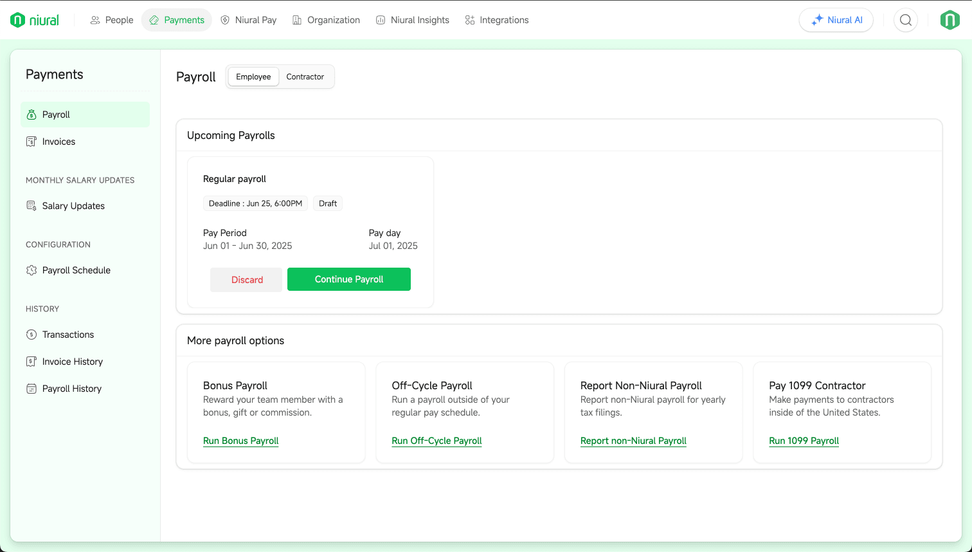Viewport: 972px width, 552px height.
Task: Follow the Report non-Niural Payroll link
Action: click(x=633, y=441)
